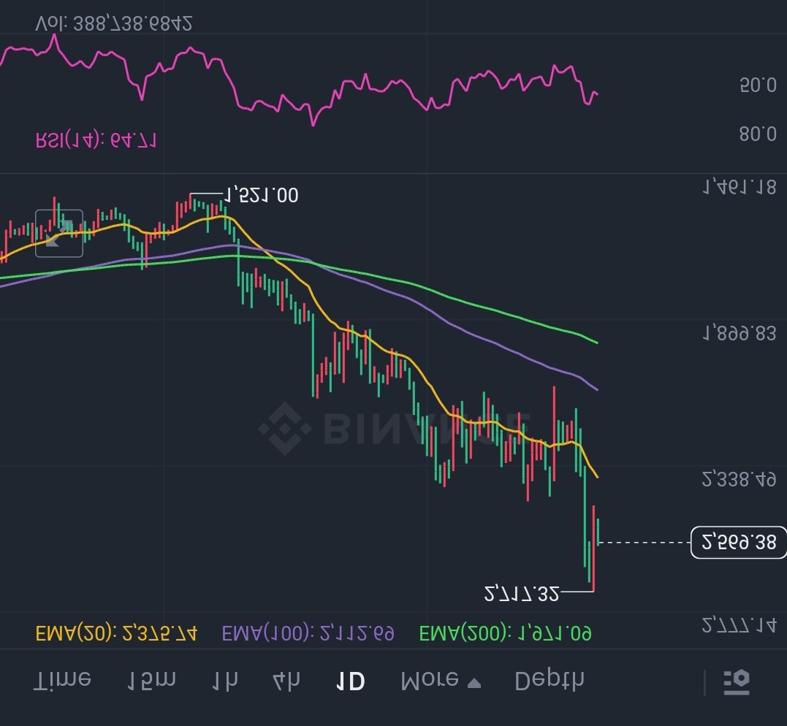This screenshot has width=787, height=726.
Task: Tap the Vol volume readout label
Action: 113,23
